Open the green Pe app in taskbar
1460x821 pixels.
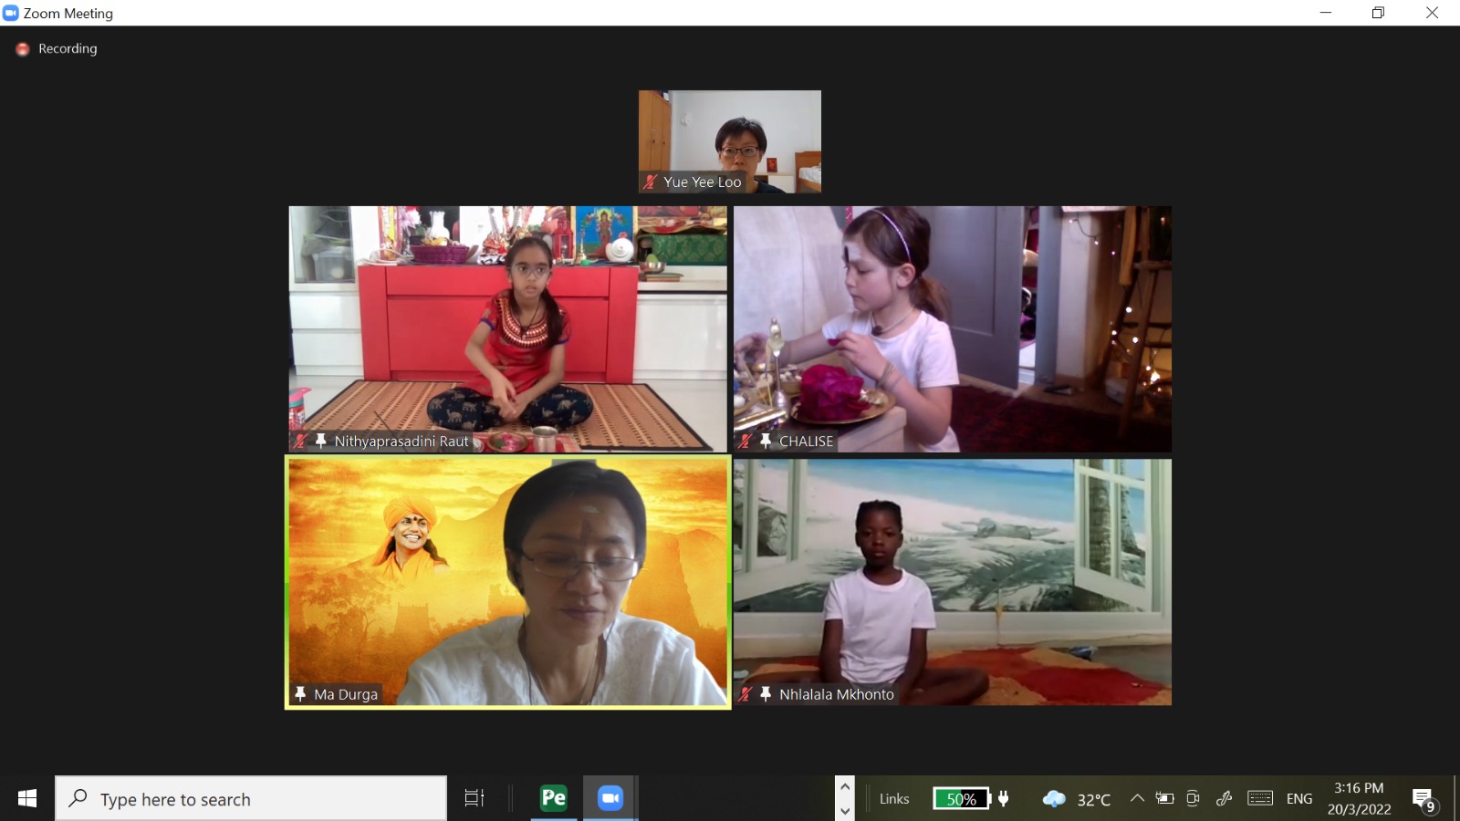coord(553,798)
